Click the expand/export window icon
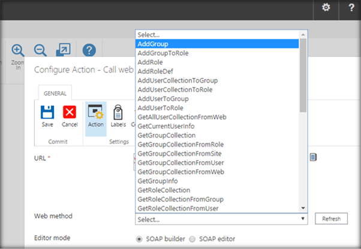The image size is (361, 249). coord(64,50)
